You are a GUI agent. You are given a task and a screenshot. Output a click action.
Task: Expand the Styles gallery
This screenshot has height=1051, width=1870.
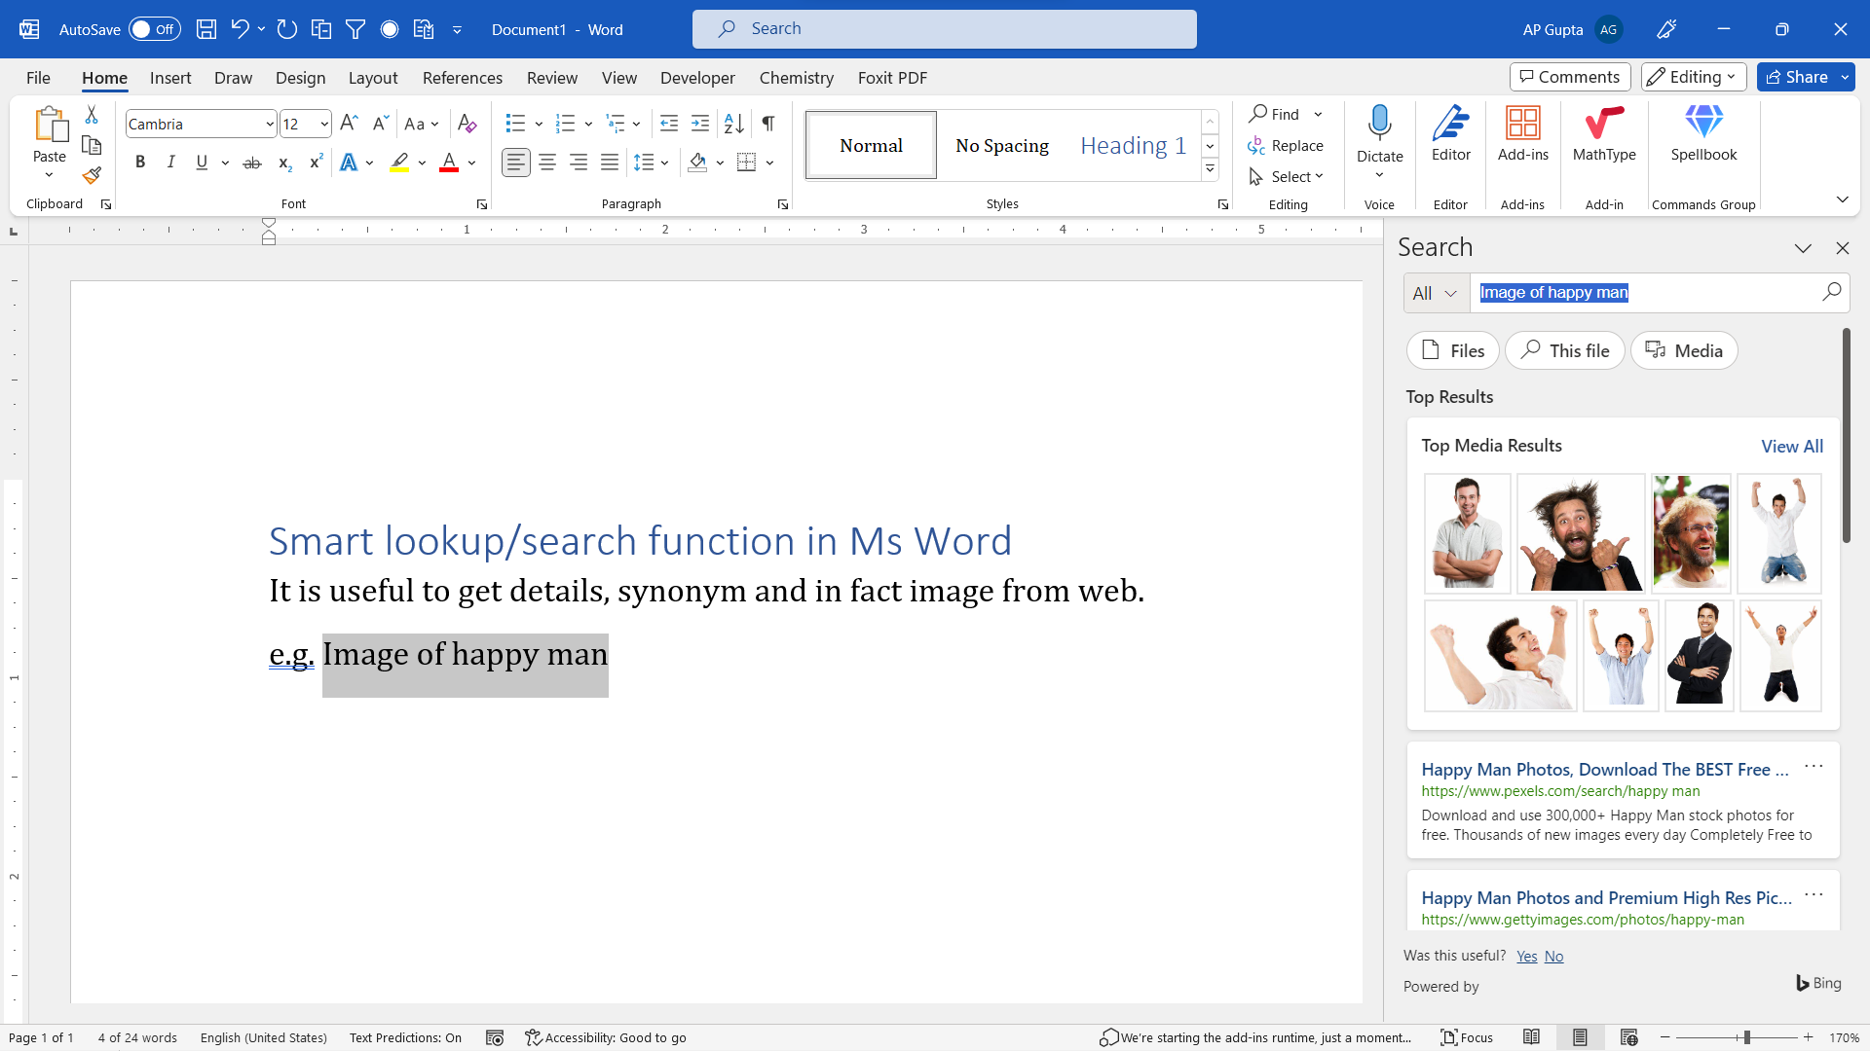(1210, 168)
